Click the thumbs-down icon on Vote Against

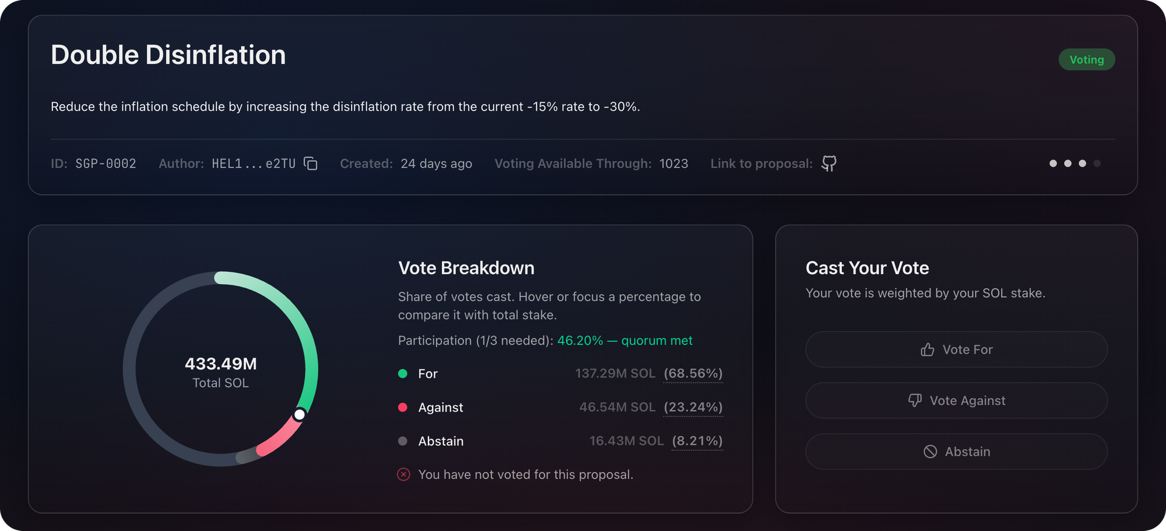915,401
